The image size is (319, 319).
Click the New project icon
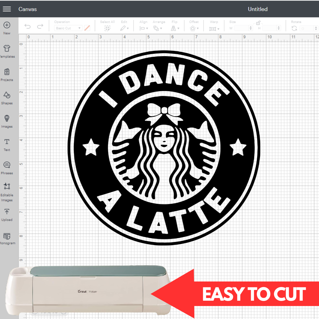[7, 25]
